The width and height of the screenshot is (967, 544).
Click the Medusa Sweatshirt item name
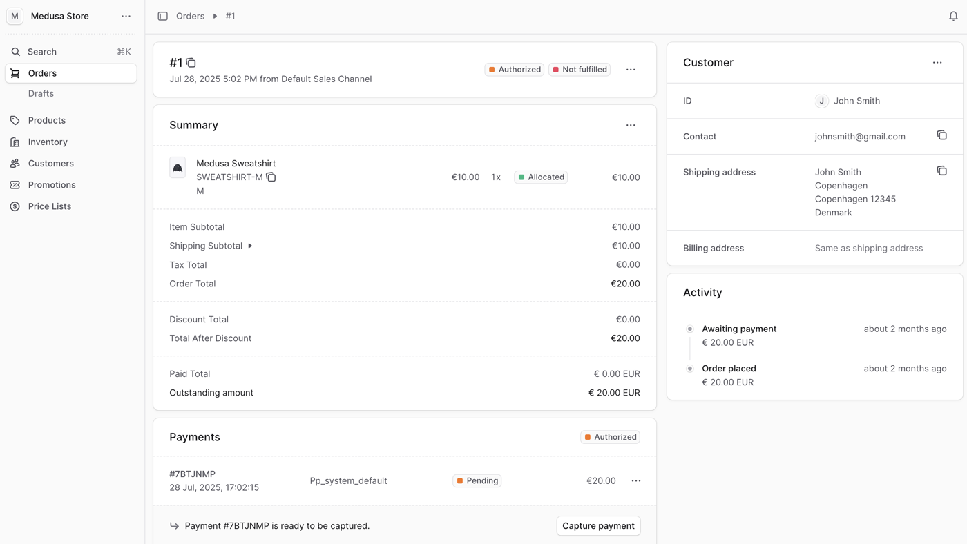click(x=236, y=164)
